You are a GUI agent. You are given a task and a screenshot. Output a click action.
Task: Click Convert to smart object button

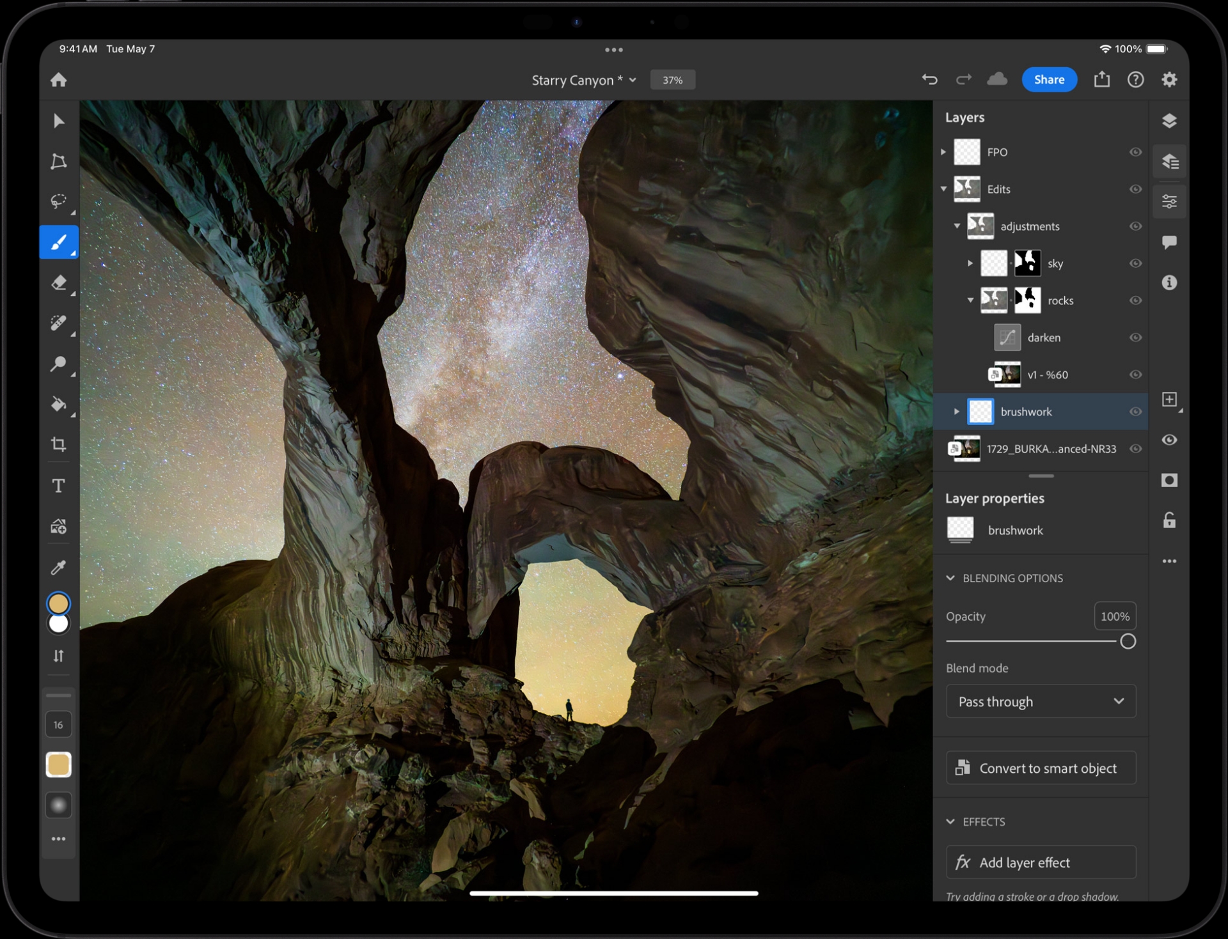coord(1041,768)
